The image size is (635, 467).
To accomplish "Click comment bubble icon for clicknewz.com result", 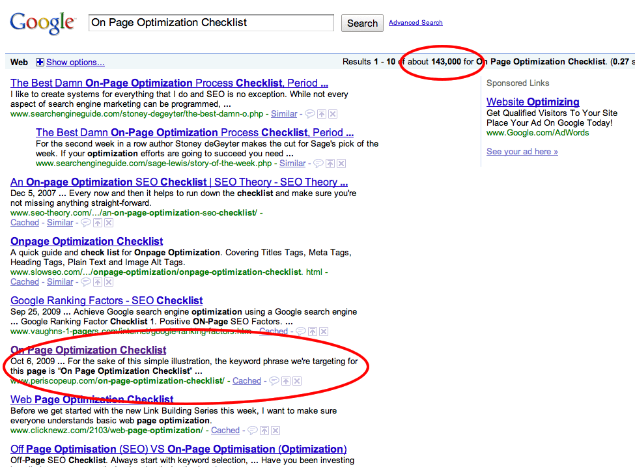I will (x=252, y=430).
